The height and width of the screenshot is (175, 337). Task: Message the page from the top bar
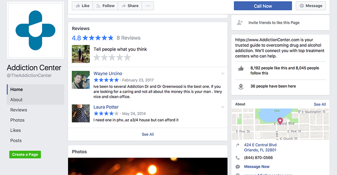311,6
